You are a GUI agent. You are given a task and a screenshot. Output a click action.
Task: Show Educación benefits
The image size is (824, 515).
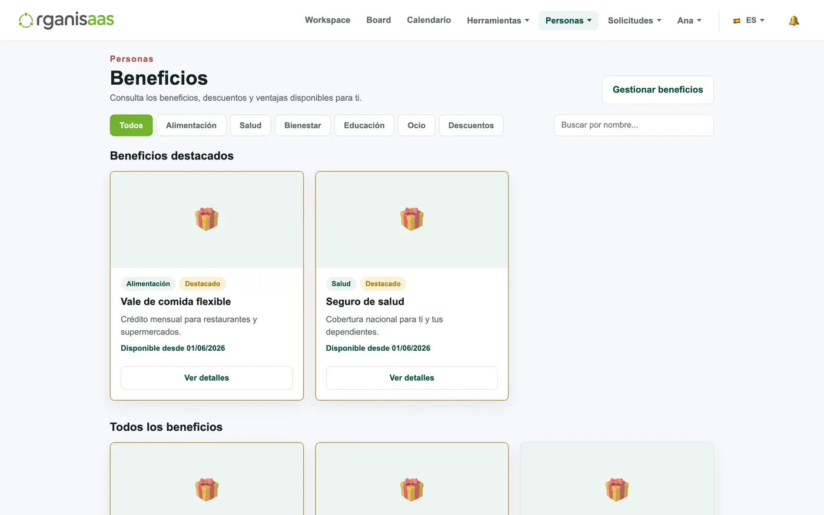click(364, 125)
